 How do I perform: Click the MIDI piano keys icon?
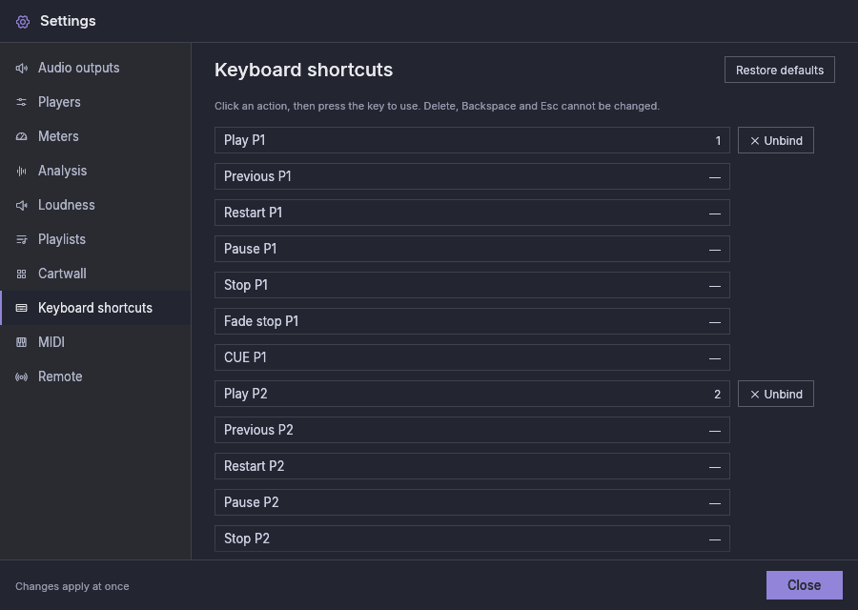(21, 342)
